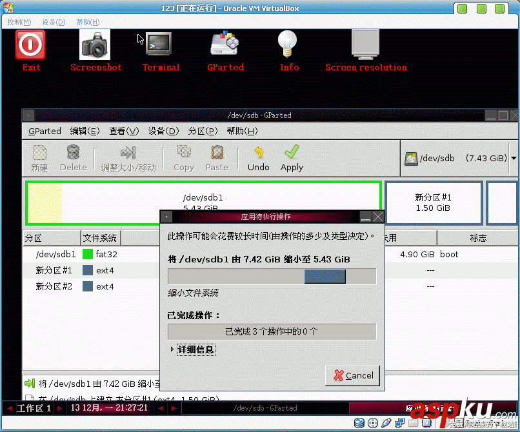Click the 已完成3个操作中的0个 progress bar

(272, 331)
